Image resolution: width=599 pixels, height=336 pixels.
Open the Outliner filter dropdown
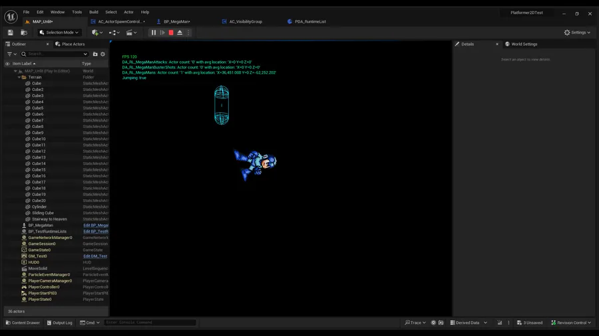[x=11, y=54]
